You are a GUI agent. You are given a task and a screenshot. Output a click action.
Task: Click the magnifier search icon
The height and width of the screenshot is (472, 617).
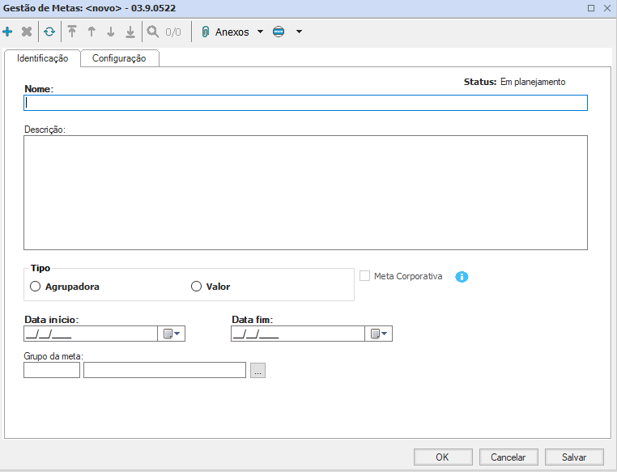pos(152,32)
